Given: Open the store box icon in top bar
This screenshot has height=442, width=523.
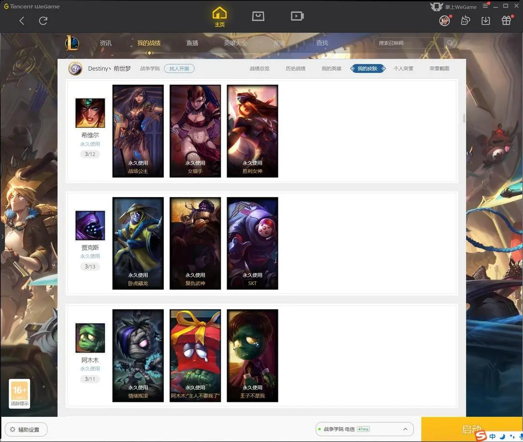Looking at the screenshot, I should point(258,16).
